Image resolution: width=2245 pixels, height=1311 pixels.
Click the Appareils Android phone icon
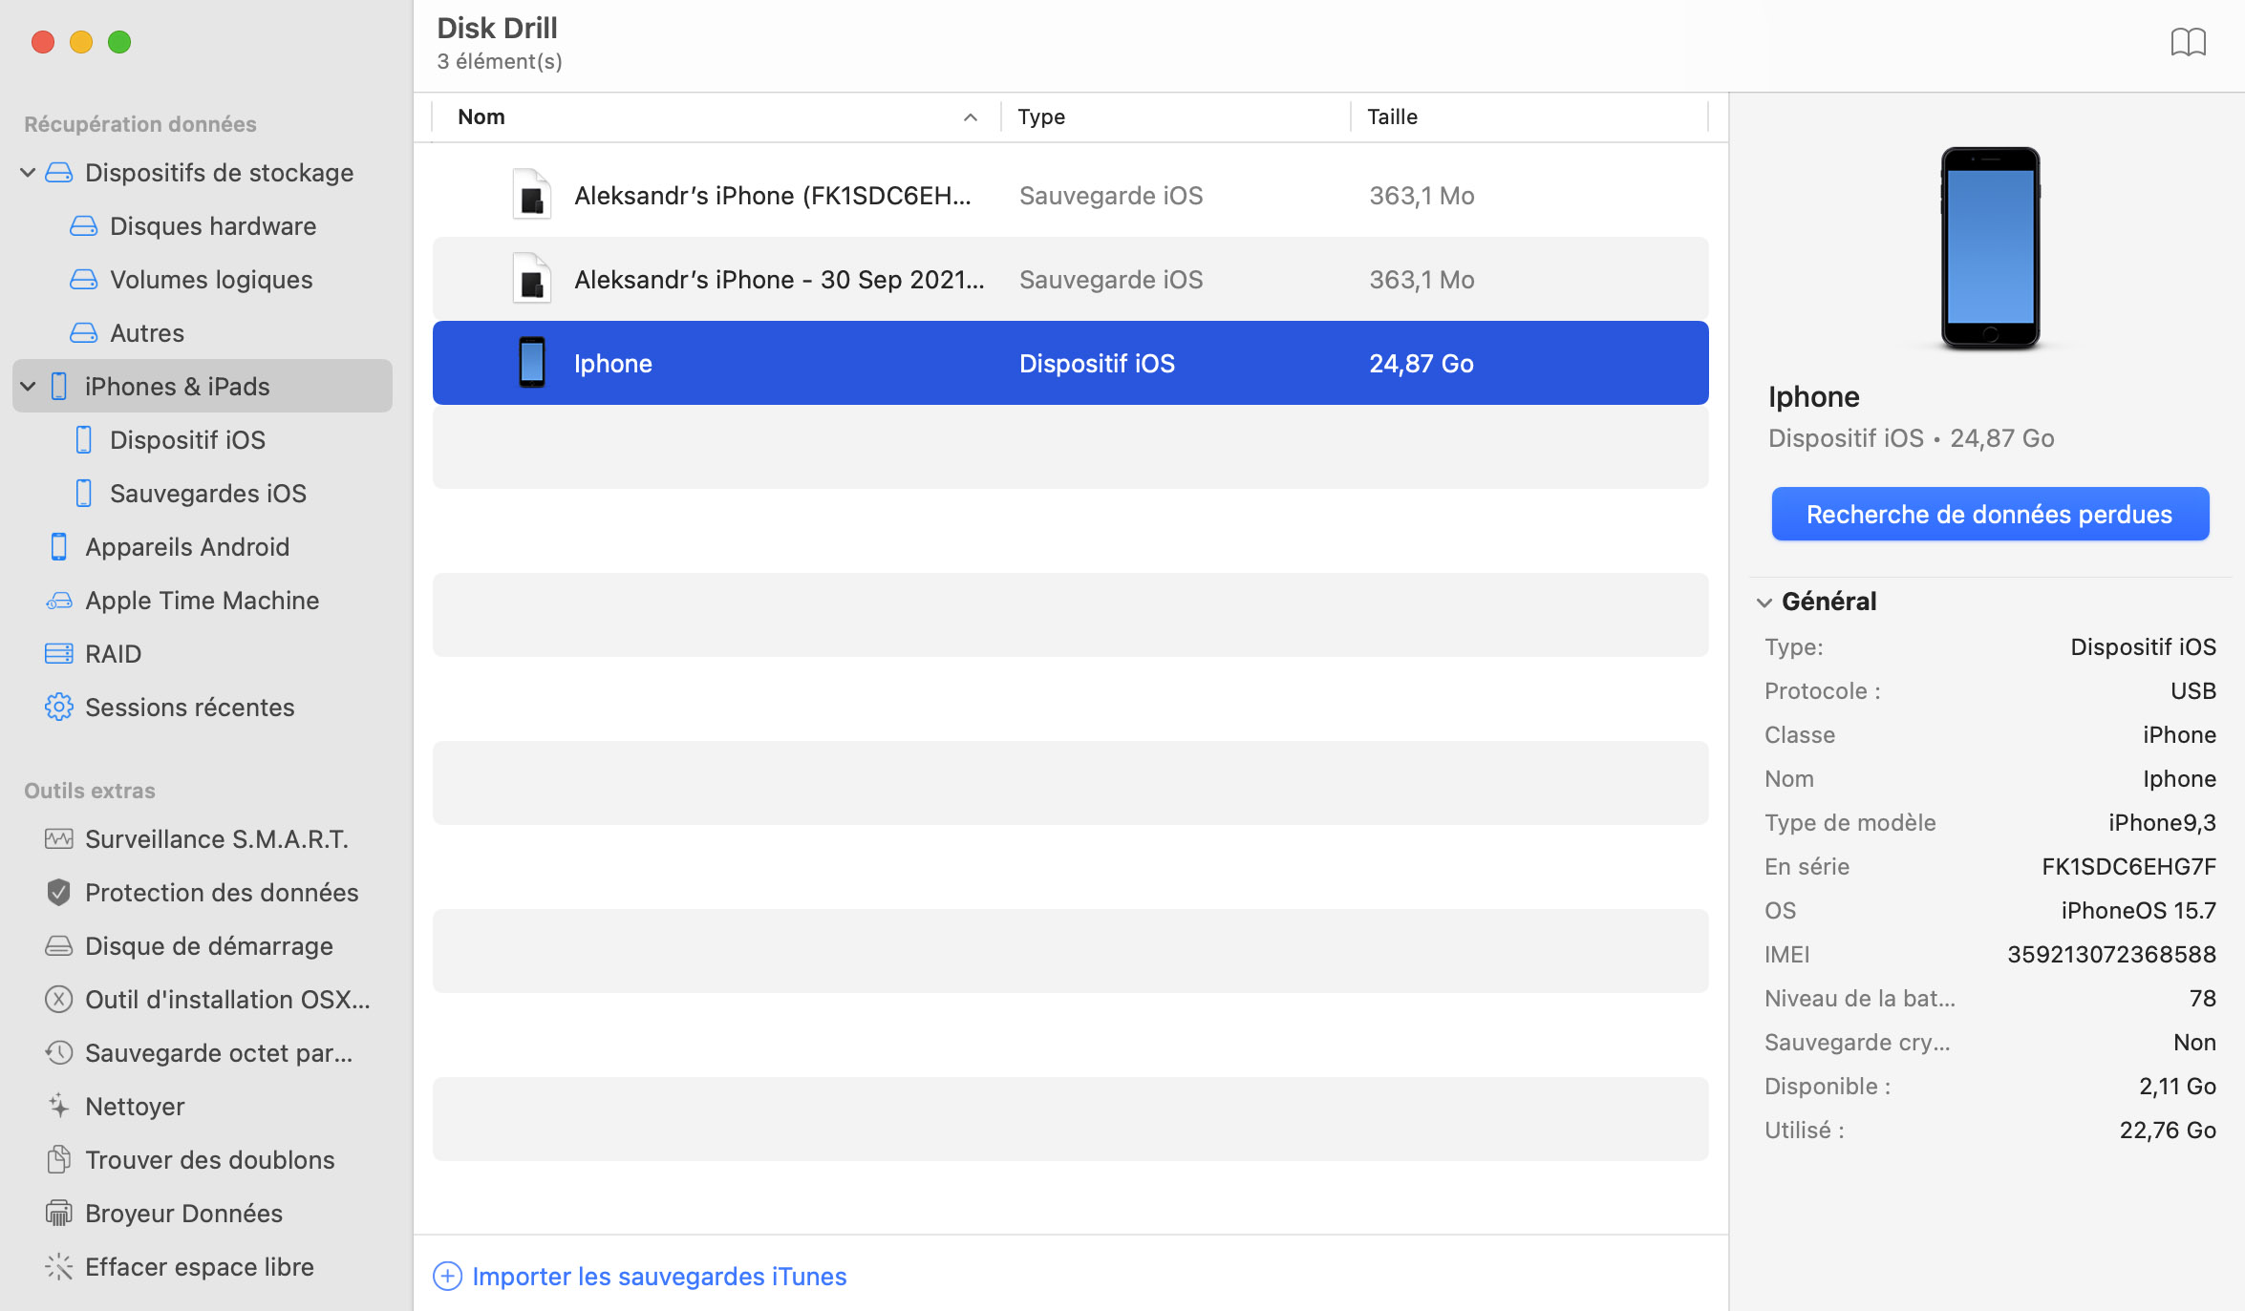59,547
